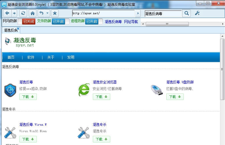The width and height of the screenshot is (225, 145).
Task: Open the 凝逸反毒.U盘防御 link
Action: [180, 82]
